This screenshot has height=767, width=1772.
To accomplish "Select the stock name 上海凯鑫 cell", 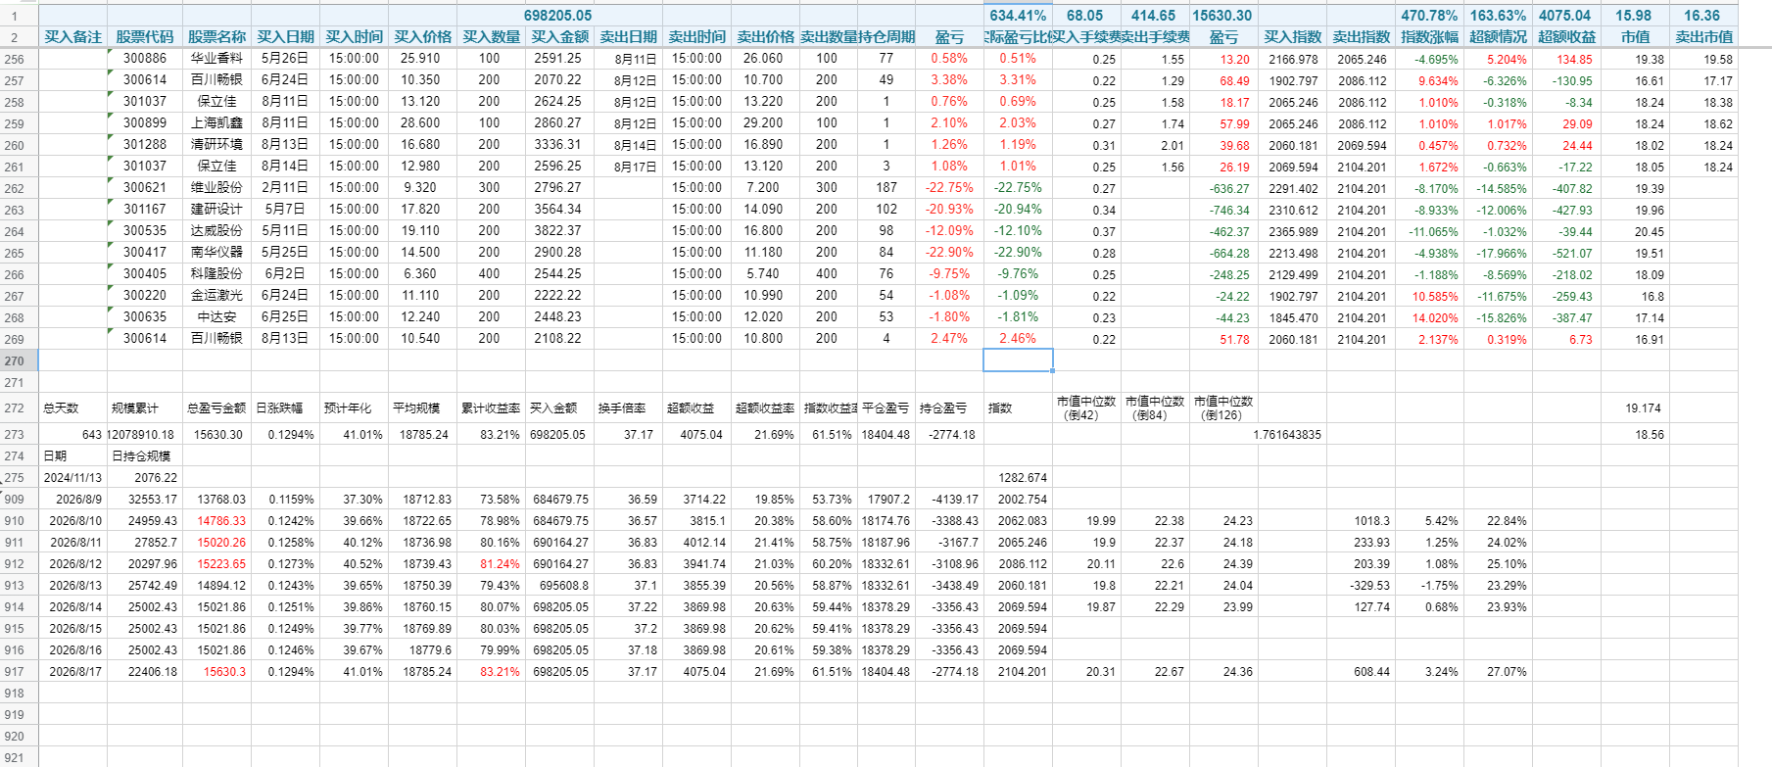I will pos(217,123).
